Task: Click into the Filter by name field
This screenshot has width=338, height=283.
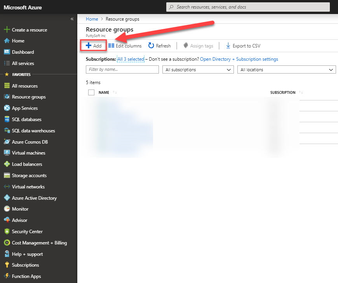Action: point(122,70)
